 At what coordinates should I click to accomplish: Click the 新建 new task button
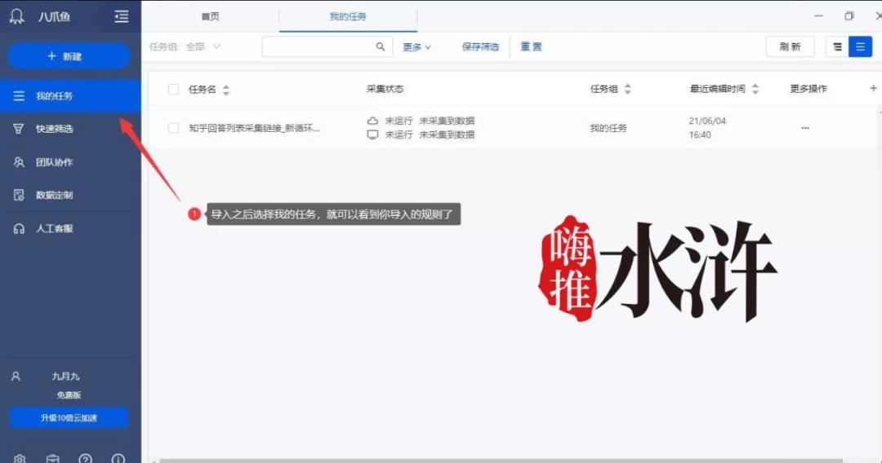(x=69, y=56)
